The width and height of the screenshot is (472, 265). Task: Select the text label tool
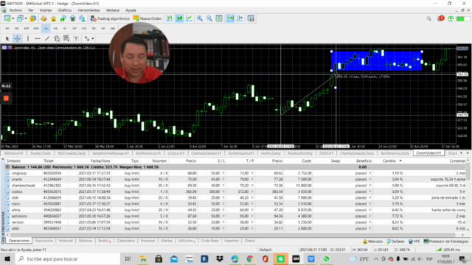(76, 38)
